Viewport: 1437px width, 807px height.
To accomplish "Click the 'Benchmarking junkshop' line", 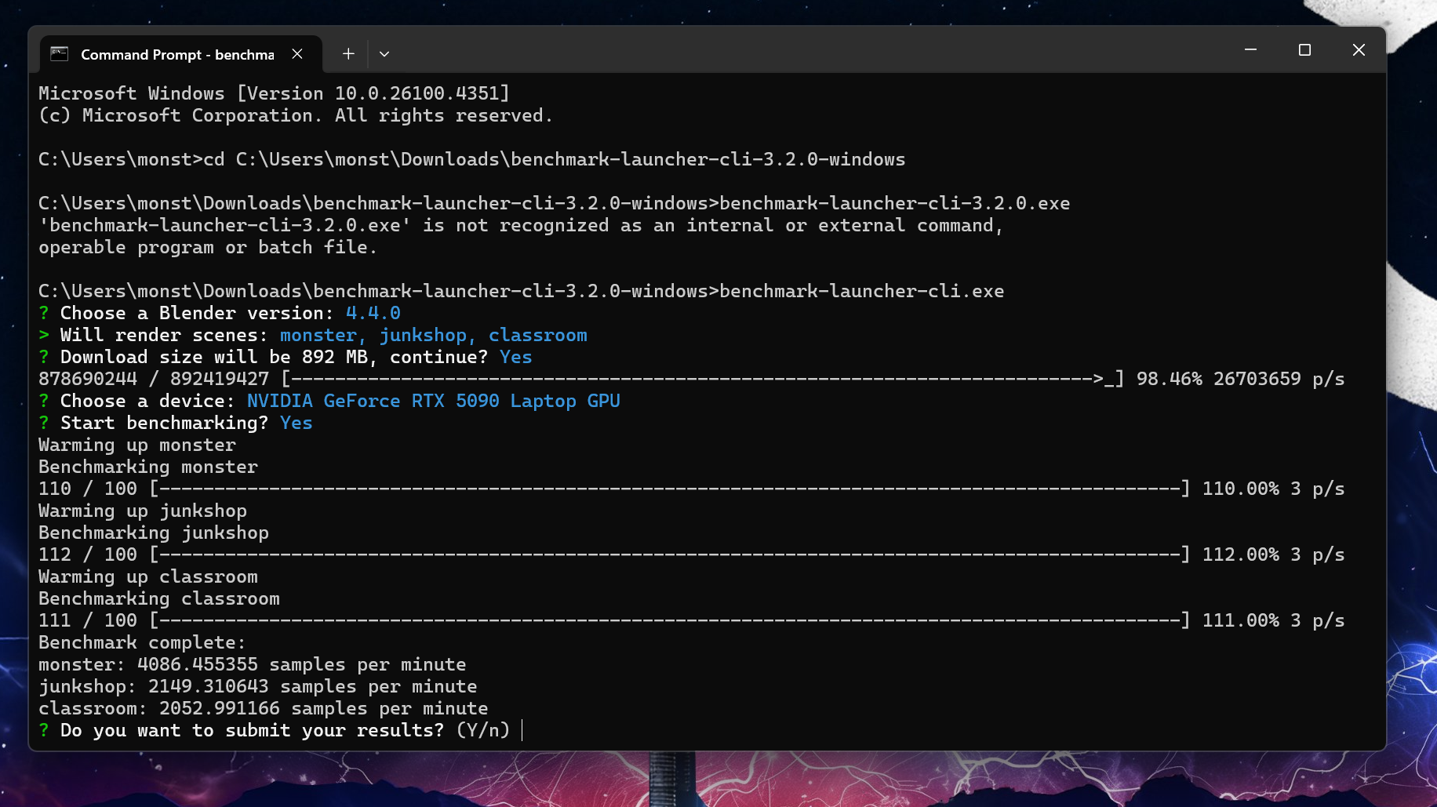I will click(x=154, y=533).
